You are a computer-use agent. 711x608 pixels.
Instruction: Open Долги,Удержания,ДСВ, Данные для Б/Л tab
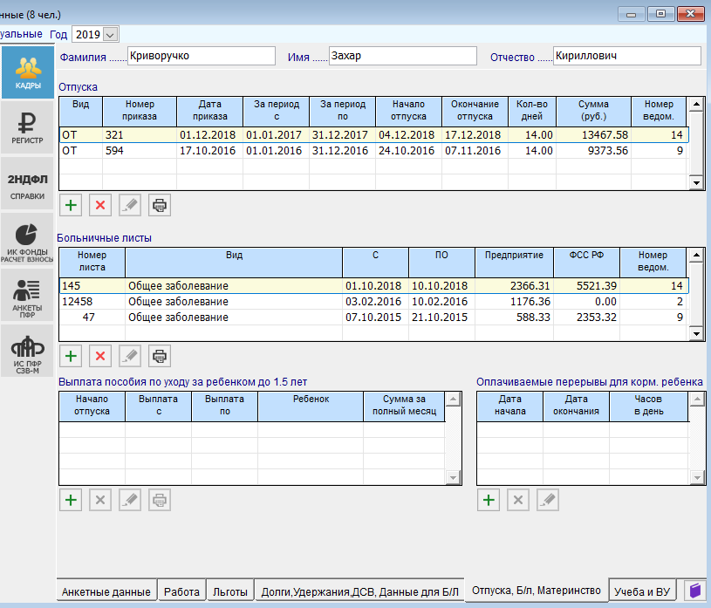click(360, 591)
